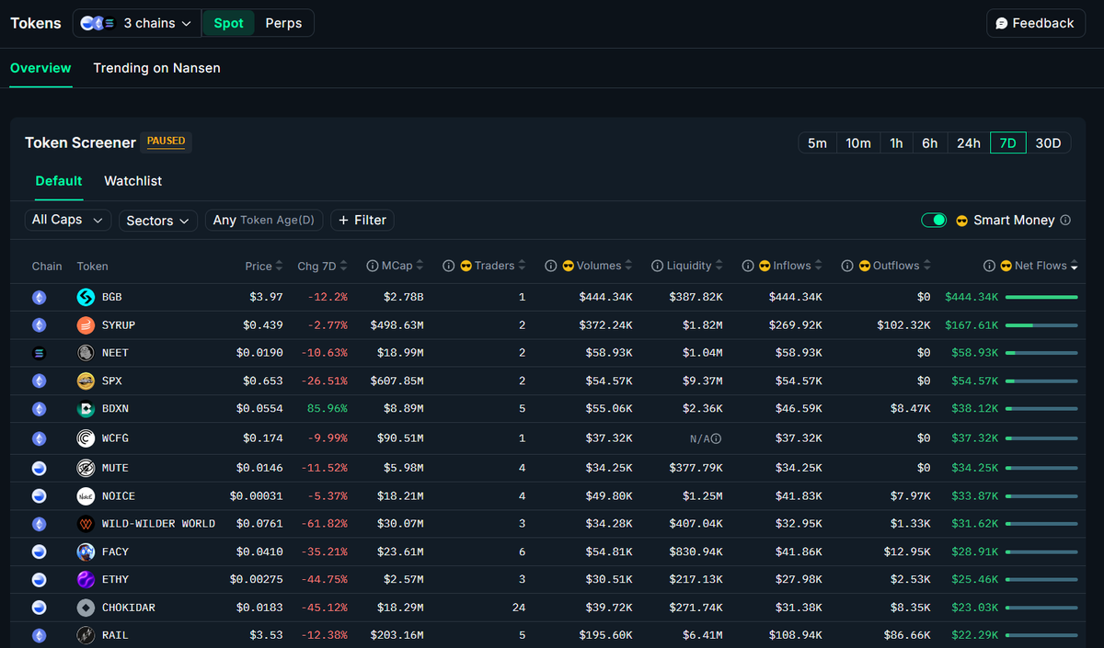Open the All Caps dropdown
The image size is (1104, 648).
coord(68,221)
